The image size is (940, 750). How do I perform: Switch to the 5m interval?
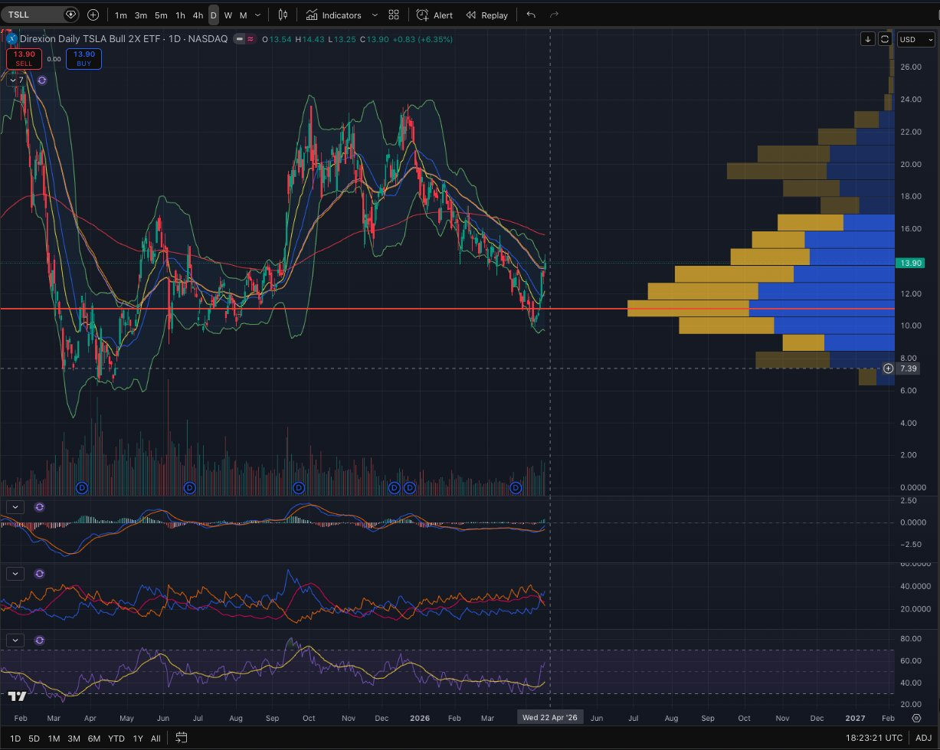click(x=161, y=15)
